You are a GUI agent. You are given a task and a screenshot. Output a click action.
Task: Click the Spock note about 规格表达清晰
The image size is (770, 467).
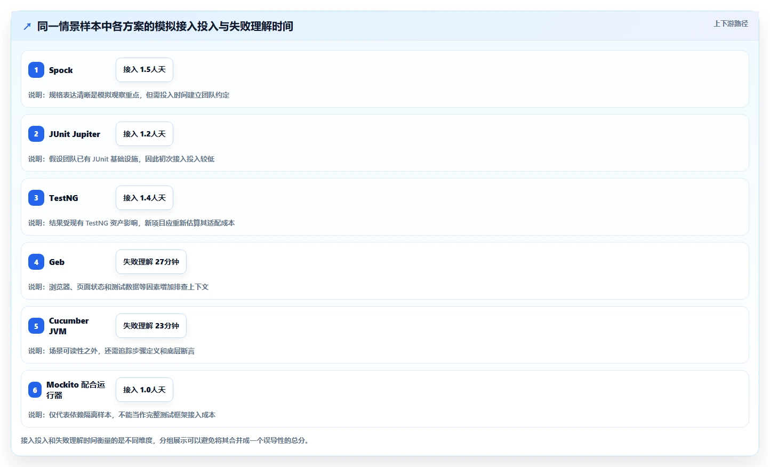pyautogui.click(x=129, y=95)
